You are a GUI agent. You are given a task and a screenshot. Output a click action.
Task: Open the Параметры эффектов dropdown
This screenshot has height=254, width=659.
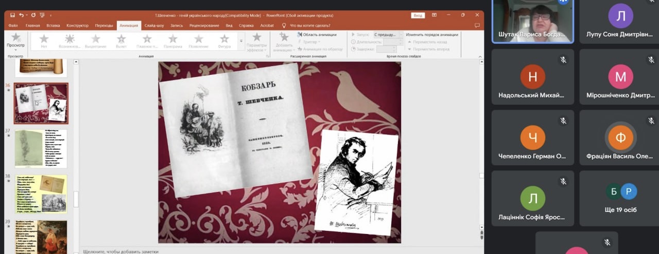(256, 42)
